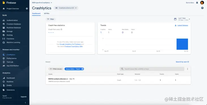The height and width of the screenshot is (105, 207).
Task: Click the Upgrade plan button
Action: pos(24,97)
